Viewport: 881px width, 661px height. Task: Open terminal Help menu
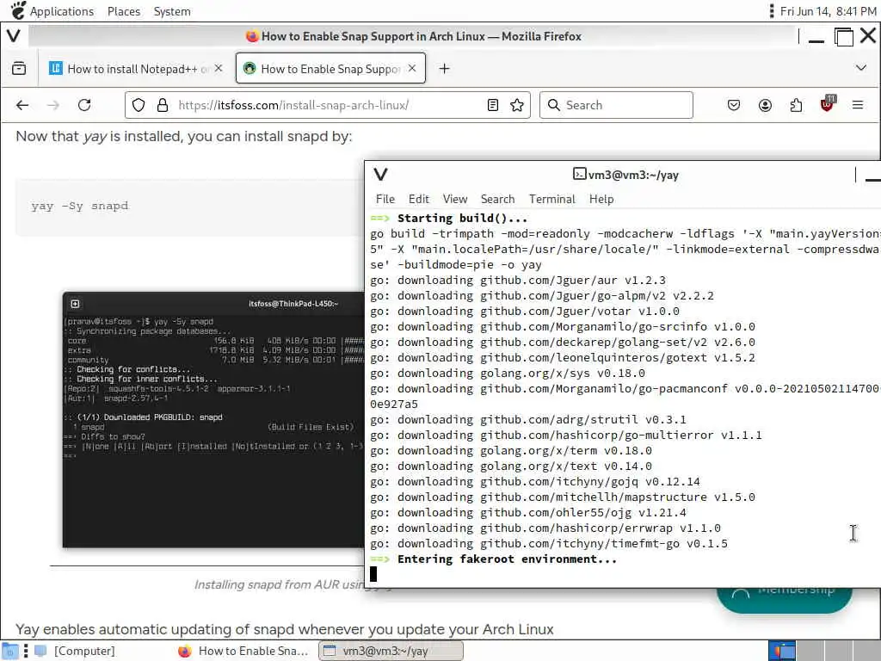pyautogui.click(x=601, y=199)
